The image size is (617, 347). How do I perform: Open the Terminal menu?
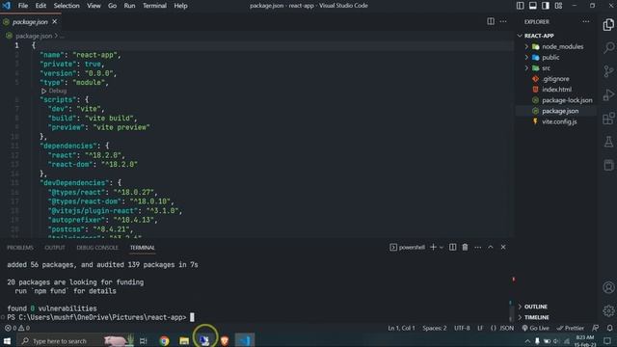(x=154, y=6)
